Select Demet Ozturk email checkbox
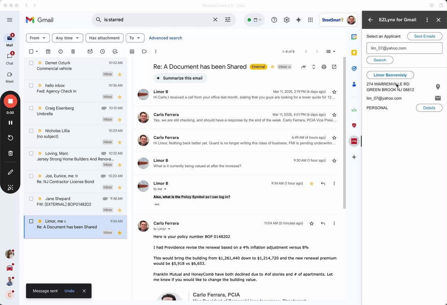The height and width of the screenshot is (305, 447). [31, 63]
